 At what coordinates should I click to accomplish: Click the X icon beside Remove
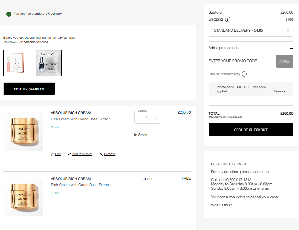click(101, 154)
